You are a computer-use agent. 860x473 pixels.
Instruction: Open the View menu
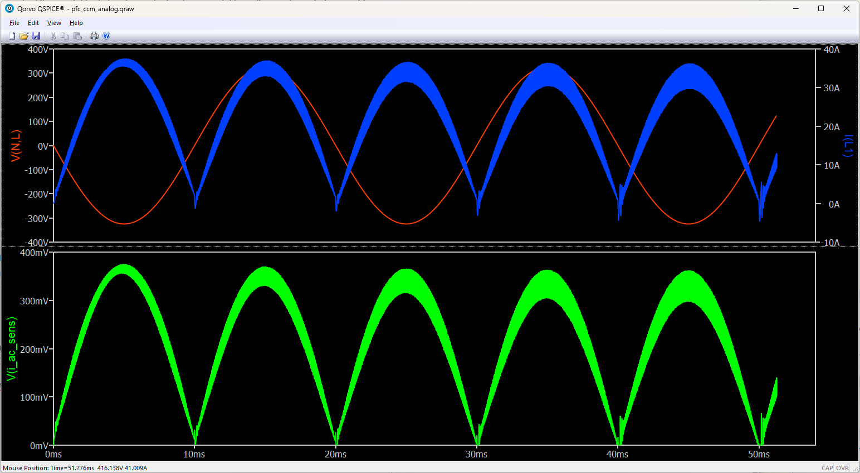54,23
